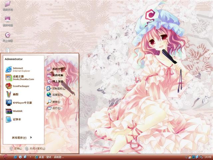Click the network computers tray icon

pyautogui.click(x=197, y=157)
